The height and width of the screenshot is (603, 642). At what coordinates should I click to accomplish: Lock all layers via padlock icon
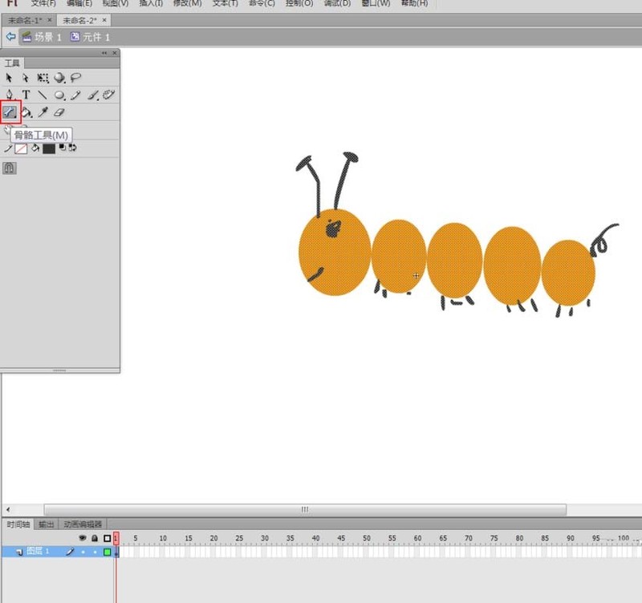coord(95,538)
